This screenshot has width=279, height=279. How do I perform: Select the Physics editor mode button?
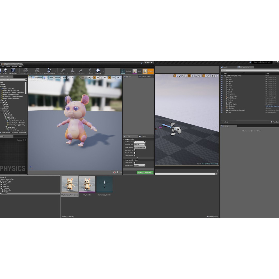[x=148, y=71]
